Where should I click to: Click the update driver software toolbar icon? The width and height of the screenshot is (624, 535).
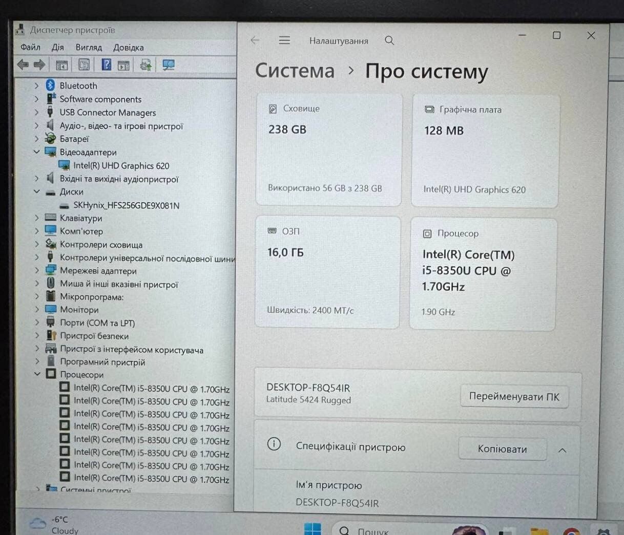click(146, 65)
